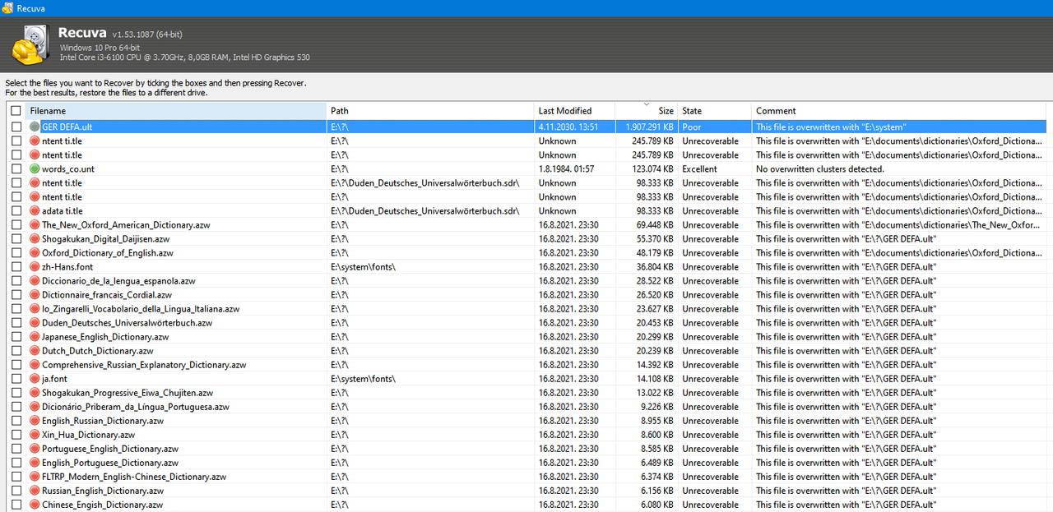Click the red status dot of ja.font

(x=35, y=379)
